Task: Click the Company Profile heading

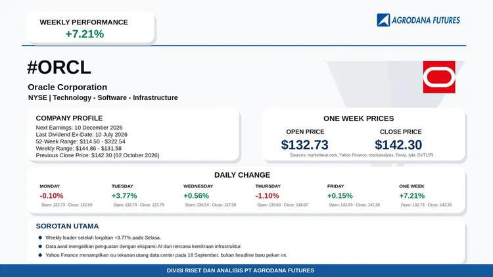Action: click(x=69, y=118)
